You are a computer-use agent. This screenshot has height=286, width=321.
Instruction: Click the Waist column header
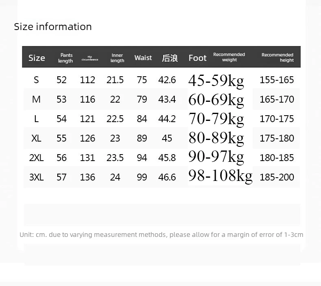pyautogui.click(x=143, y=58)
